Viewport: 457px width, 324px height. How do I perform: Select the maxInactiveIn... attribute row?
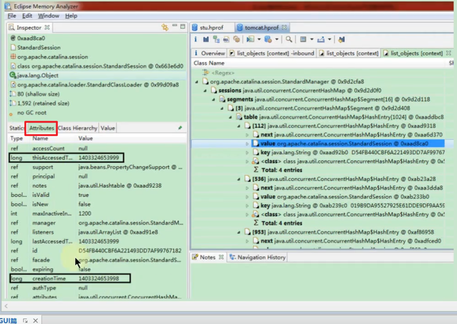click(98, 213)
